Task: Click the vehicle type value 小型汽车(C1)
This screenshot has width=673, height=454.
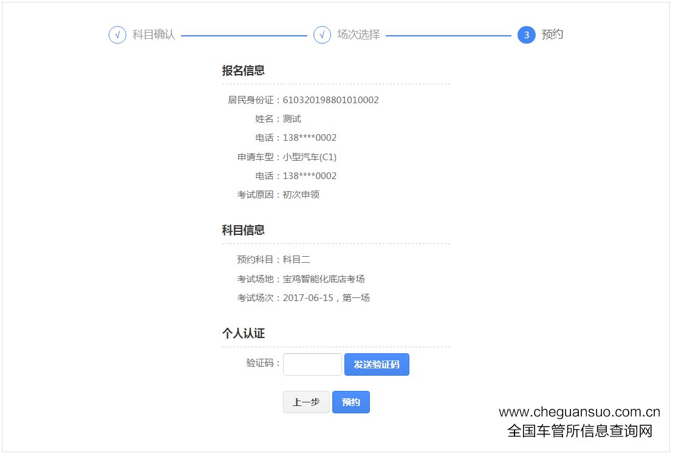Action: (x=309, y=157)
